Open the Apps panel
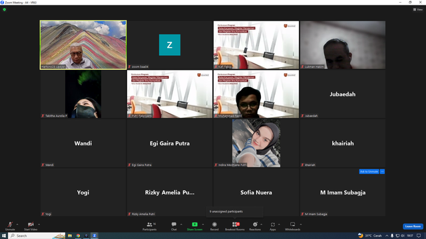 point(272,226)
